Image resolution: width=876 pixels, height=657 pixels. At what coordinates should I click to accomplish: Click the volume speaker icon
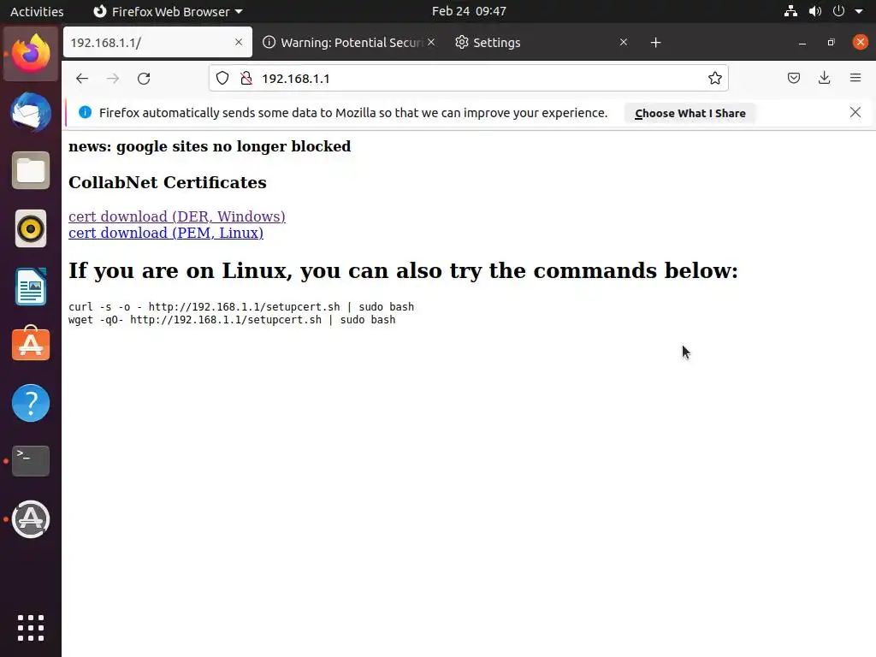815,11
